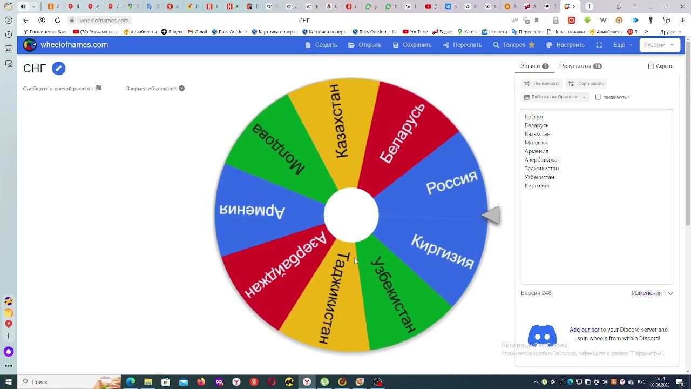Click the Версия 248 text
The width and height of the screenshot is (691, 389).
pyautogui.click(x=536, y=293)
